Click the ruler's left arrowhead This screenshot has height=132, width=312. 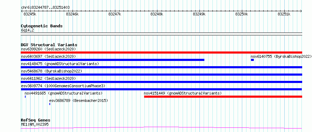coord(22,11)
